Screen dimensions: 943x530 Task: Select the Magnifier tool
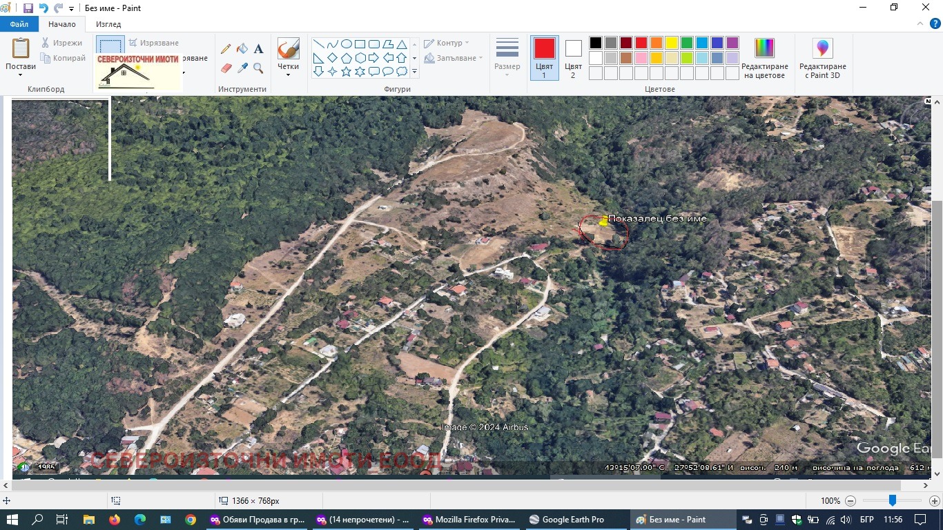pyautogui.click(x=258, y=68)
